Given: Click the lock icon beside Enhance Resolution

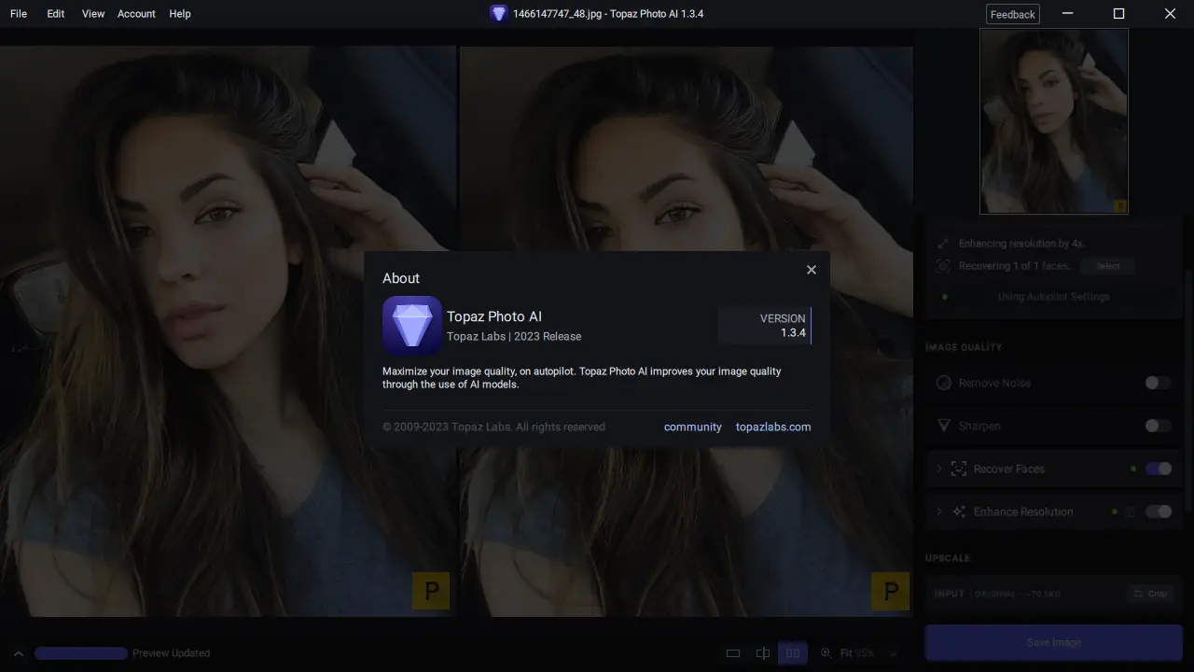Looking at the screenshot, I should [x=1130, y=511].
